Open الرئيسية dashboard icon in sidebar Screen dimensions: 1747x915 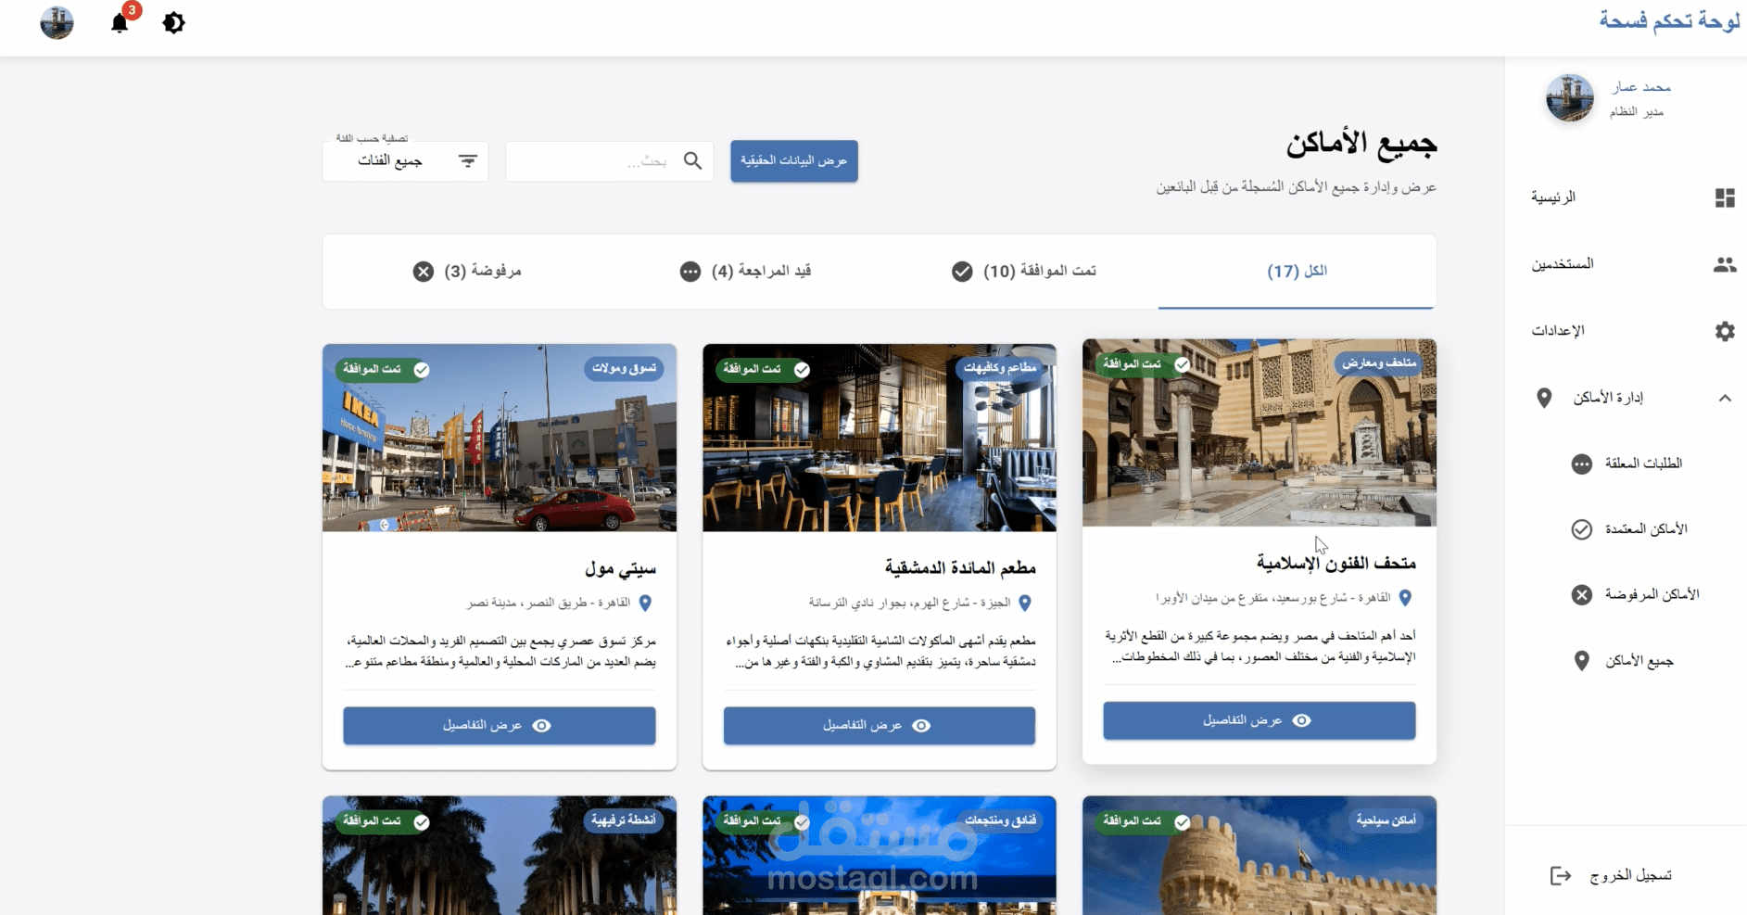[1724, 197]
